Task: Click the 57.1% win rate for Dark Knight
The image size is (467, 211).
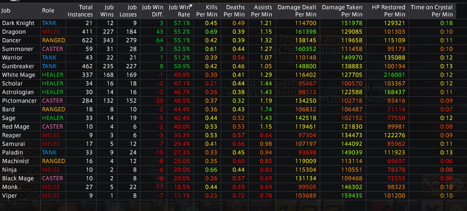Action: pyautogui.click(x=183, y=23)
